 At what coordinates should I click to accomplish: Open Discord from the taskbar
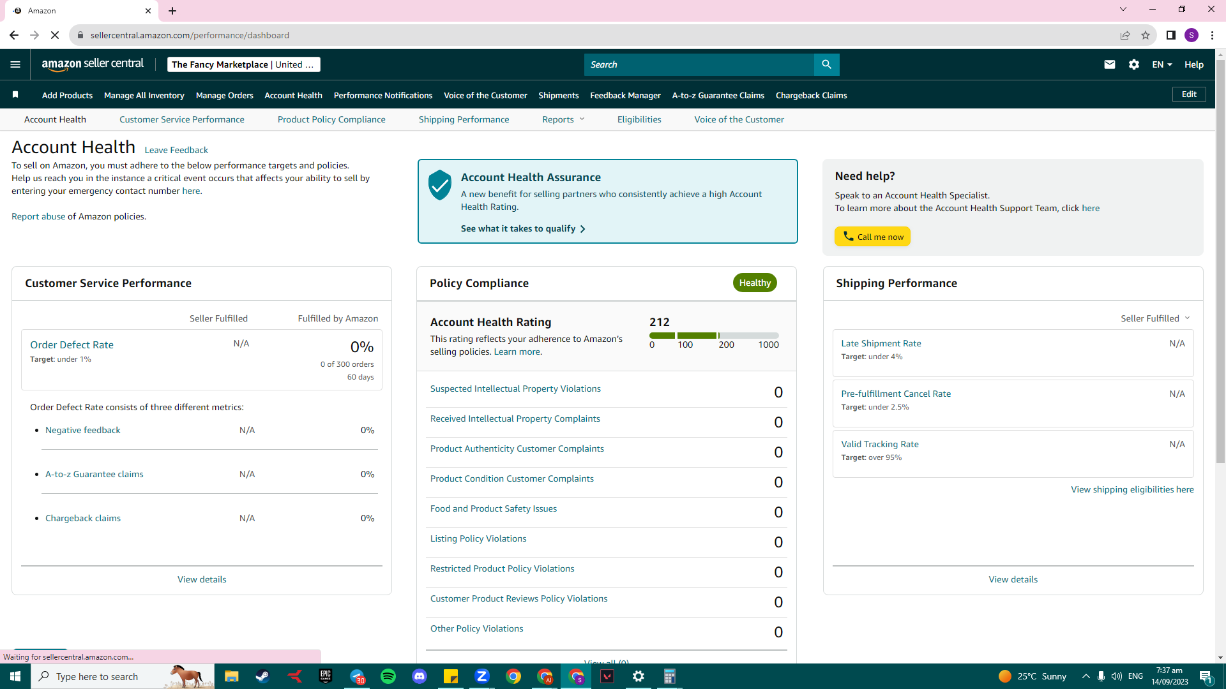(420, 676)
